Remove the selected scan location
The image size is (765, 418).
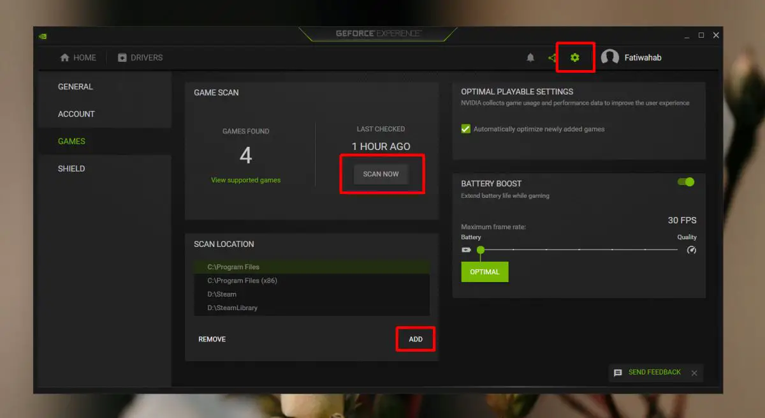212,339
